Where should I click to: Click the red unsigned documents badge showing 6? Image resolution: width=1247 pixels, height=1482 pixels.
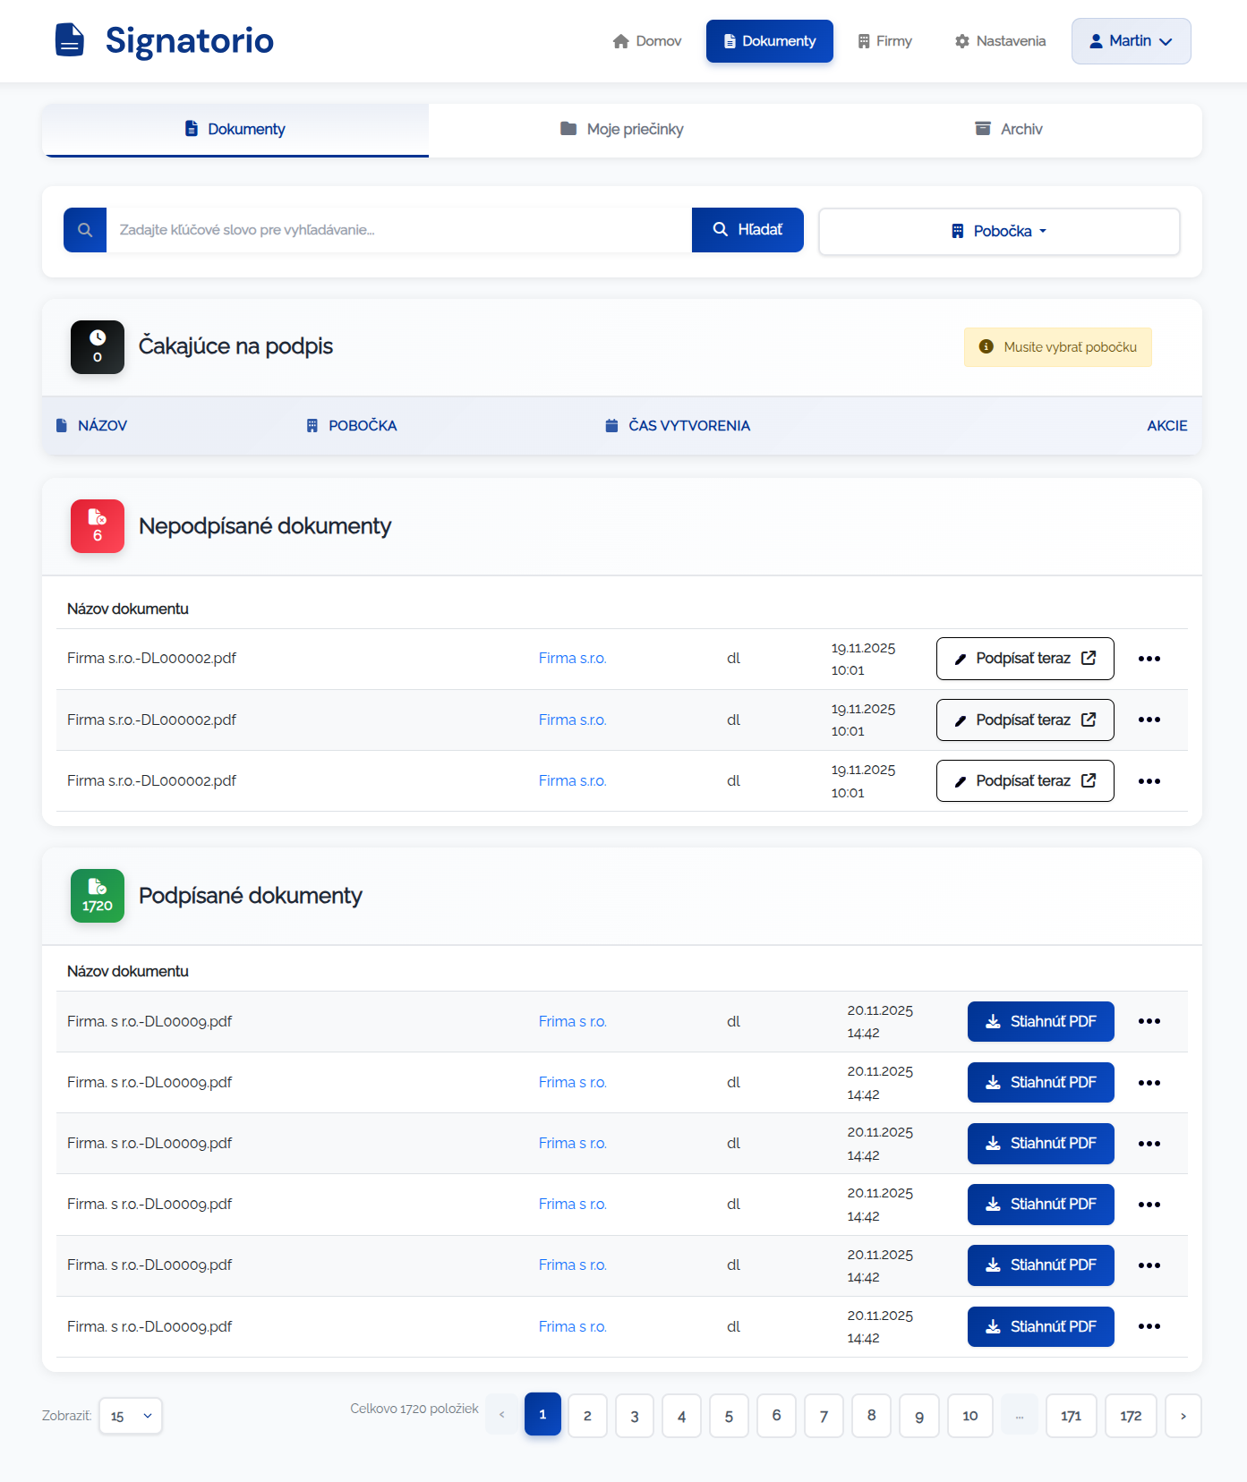click(x=98, y=526)
